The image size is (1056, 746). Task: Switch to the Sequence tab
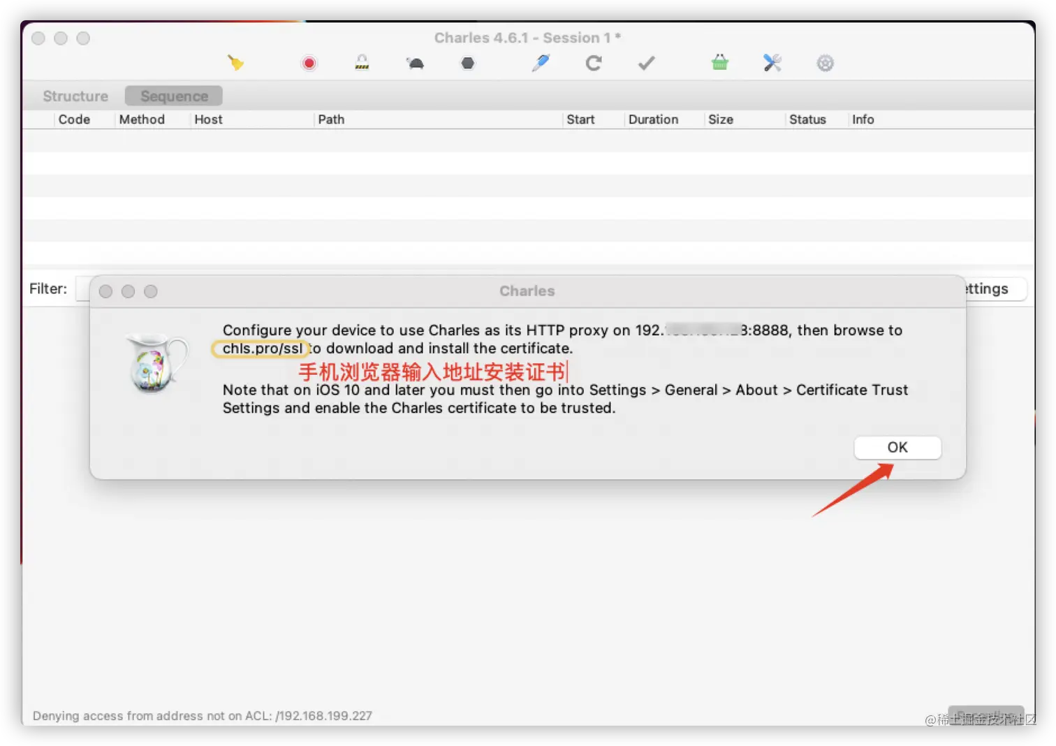(x=174, y=96)
